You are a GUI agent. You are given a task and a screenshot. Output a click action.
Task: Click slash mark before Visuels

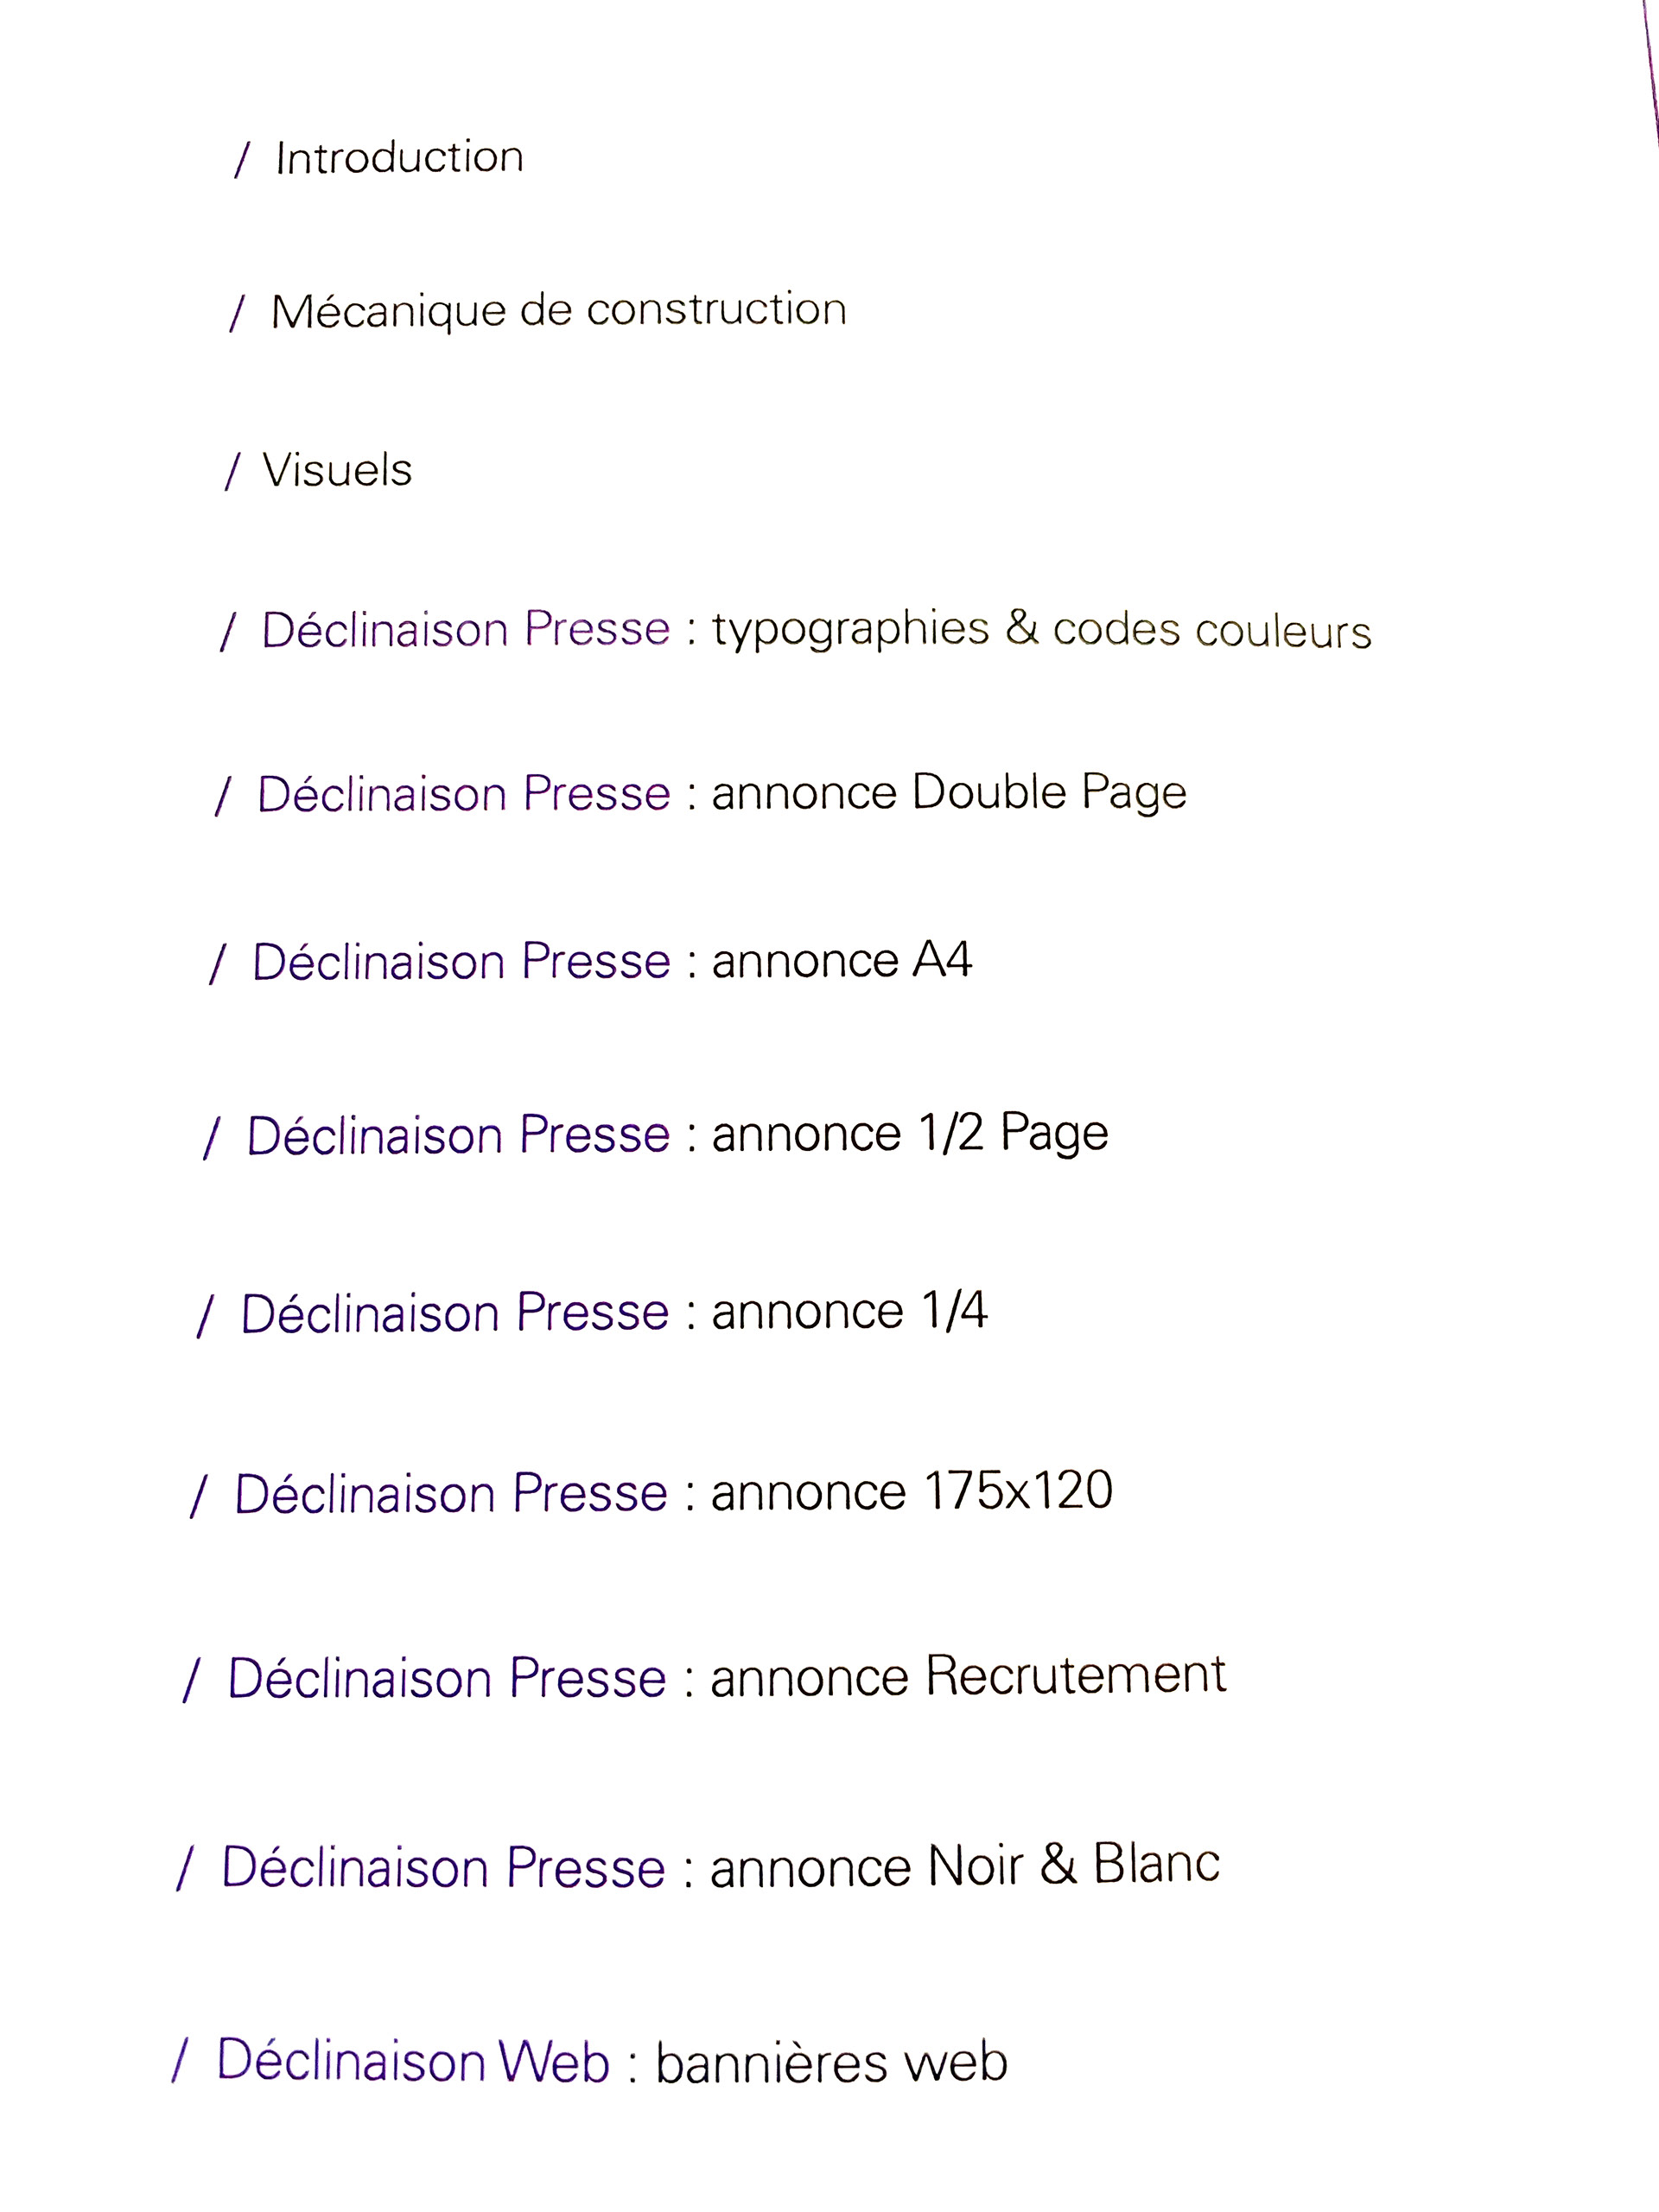point(233,471)
